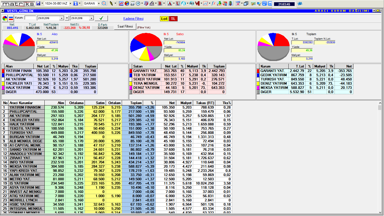Click the analog clock icon in toolbar
Screen dimensions: 384x216
(x=138, y=3)
